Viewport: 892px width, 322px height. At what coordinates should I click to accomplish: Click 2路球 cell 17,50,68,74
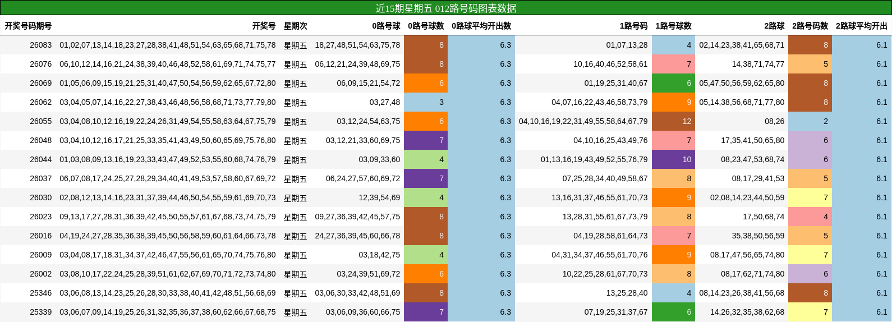click(764, 217)
